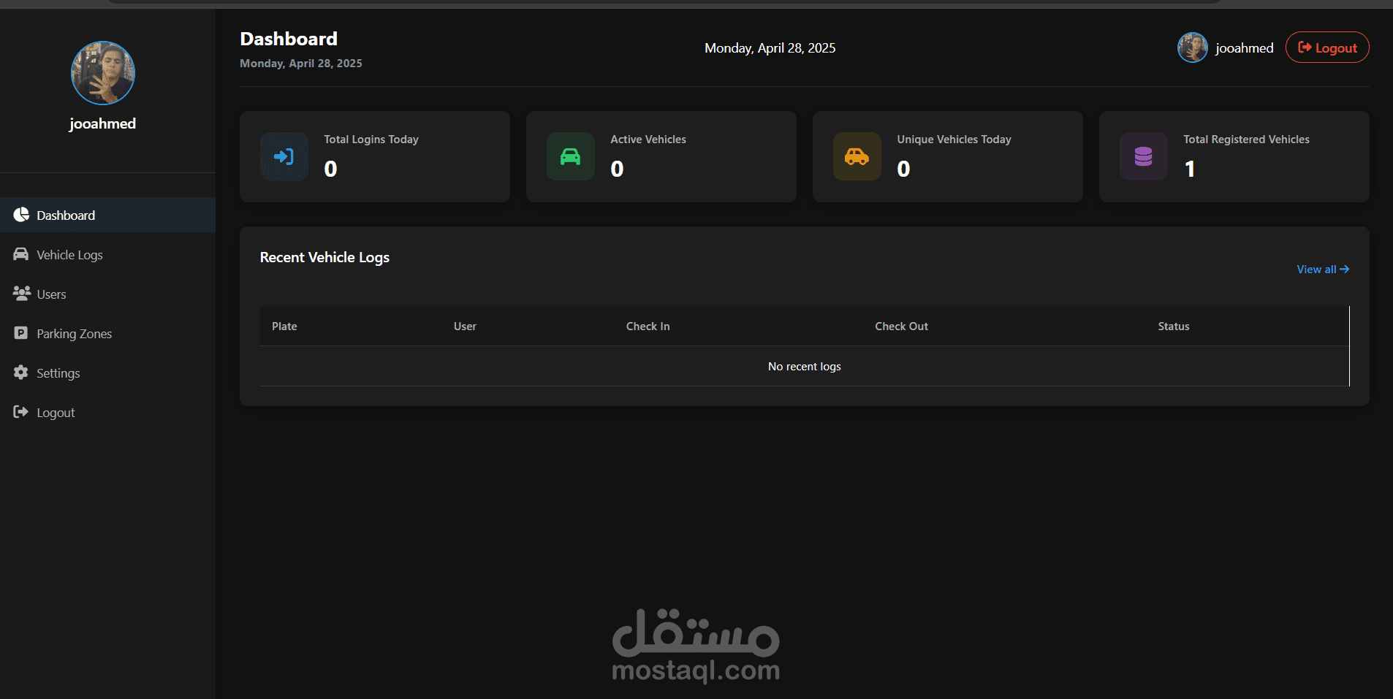
Task: Click the 0 value on Unique Vehicles card
Action: pos(903,169)
